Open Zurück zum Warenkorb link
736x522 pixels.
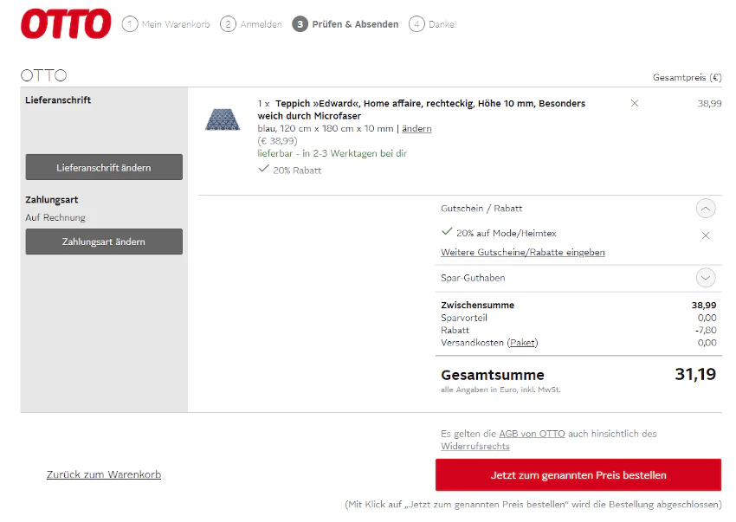click(x=104, y=474)
